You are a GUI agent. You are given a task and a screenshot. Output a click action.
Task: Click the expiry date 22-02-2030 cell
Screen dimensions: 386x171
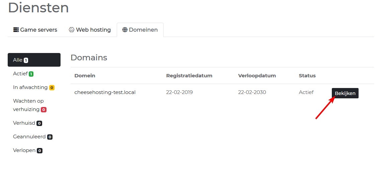252,92
